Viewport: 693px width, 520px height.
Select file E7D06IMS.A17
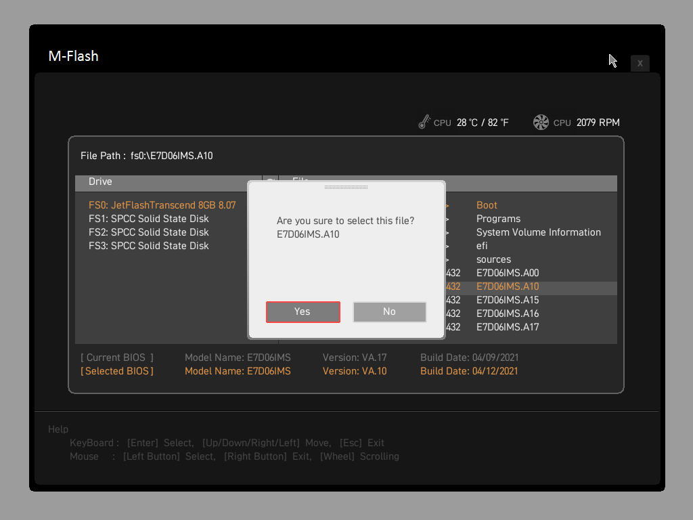[508, 327]
